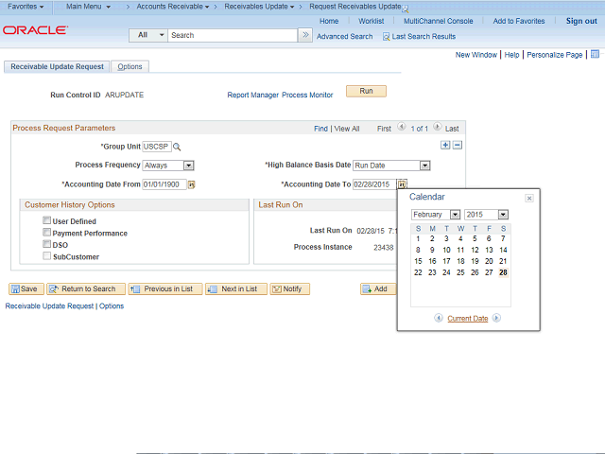This screenshot has width=605, height=454.
Task: Show previous row arrow in Process Request
Action: 401,127
